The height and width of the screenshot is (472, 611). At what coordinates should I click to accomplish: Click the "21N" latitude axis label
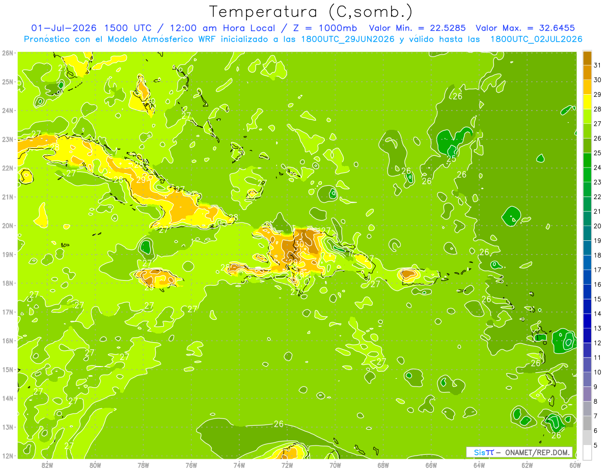[x=8, y=197]
